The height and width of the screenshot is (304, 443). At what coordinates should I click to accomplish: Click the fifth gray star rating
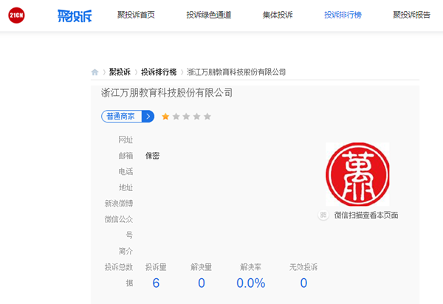[x=207, y=116]
